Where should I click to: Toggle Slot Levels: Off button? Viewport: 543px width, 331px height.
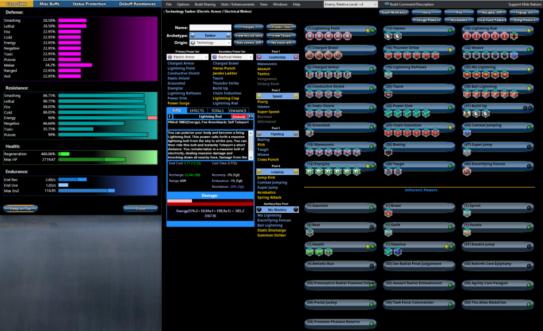point(249,42)
